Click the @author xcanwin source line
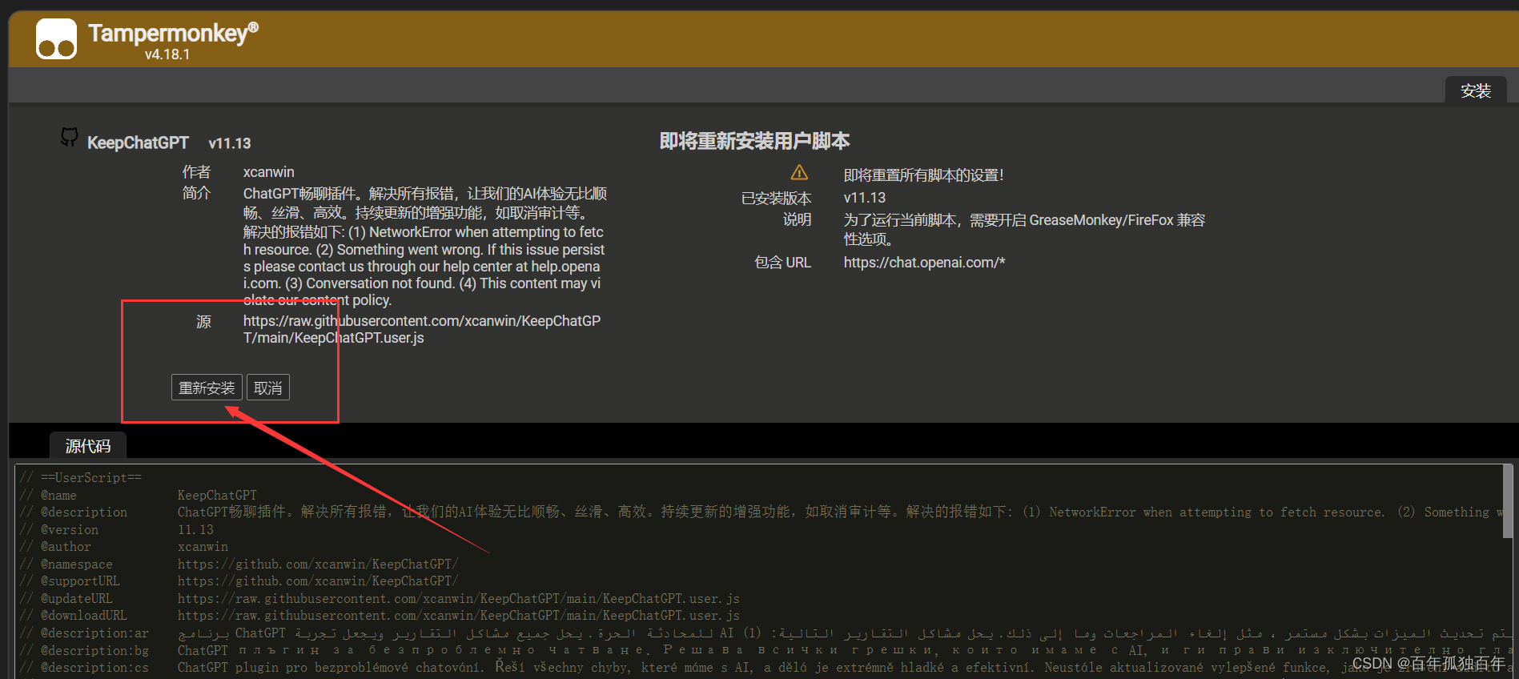Viewport: 1519px width, 679px height. (124, 547)
